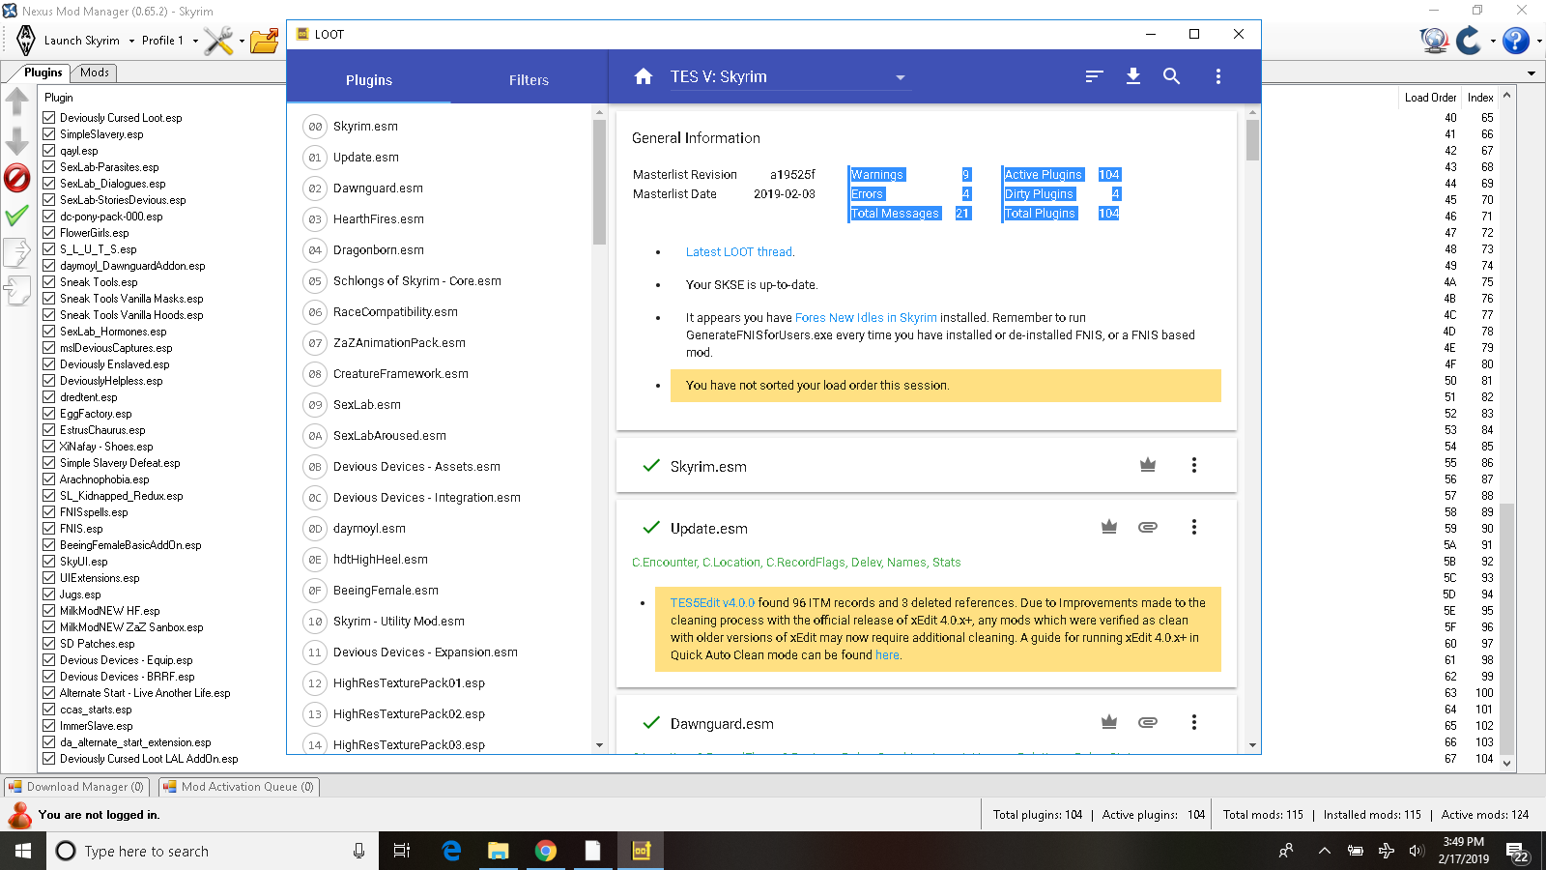This screenshot has height=870, width=1546.
Task: Open the Nexus Mod Manager tools icon
Action: [x=218, y=41]
